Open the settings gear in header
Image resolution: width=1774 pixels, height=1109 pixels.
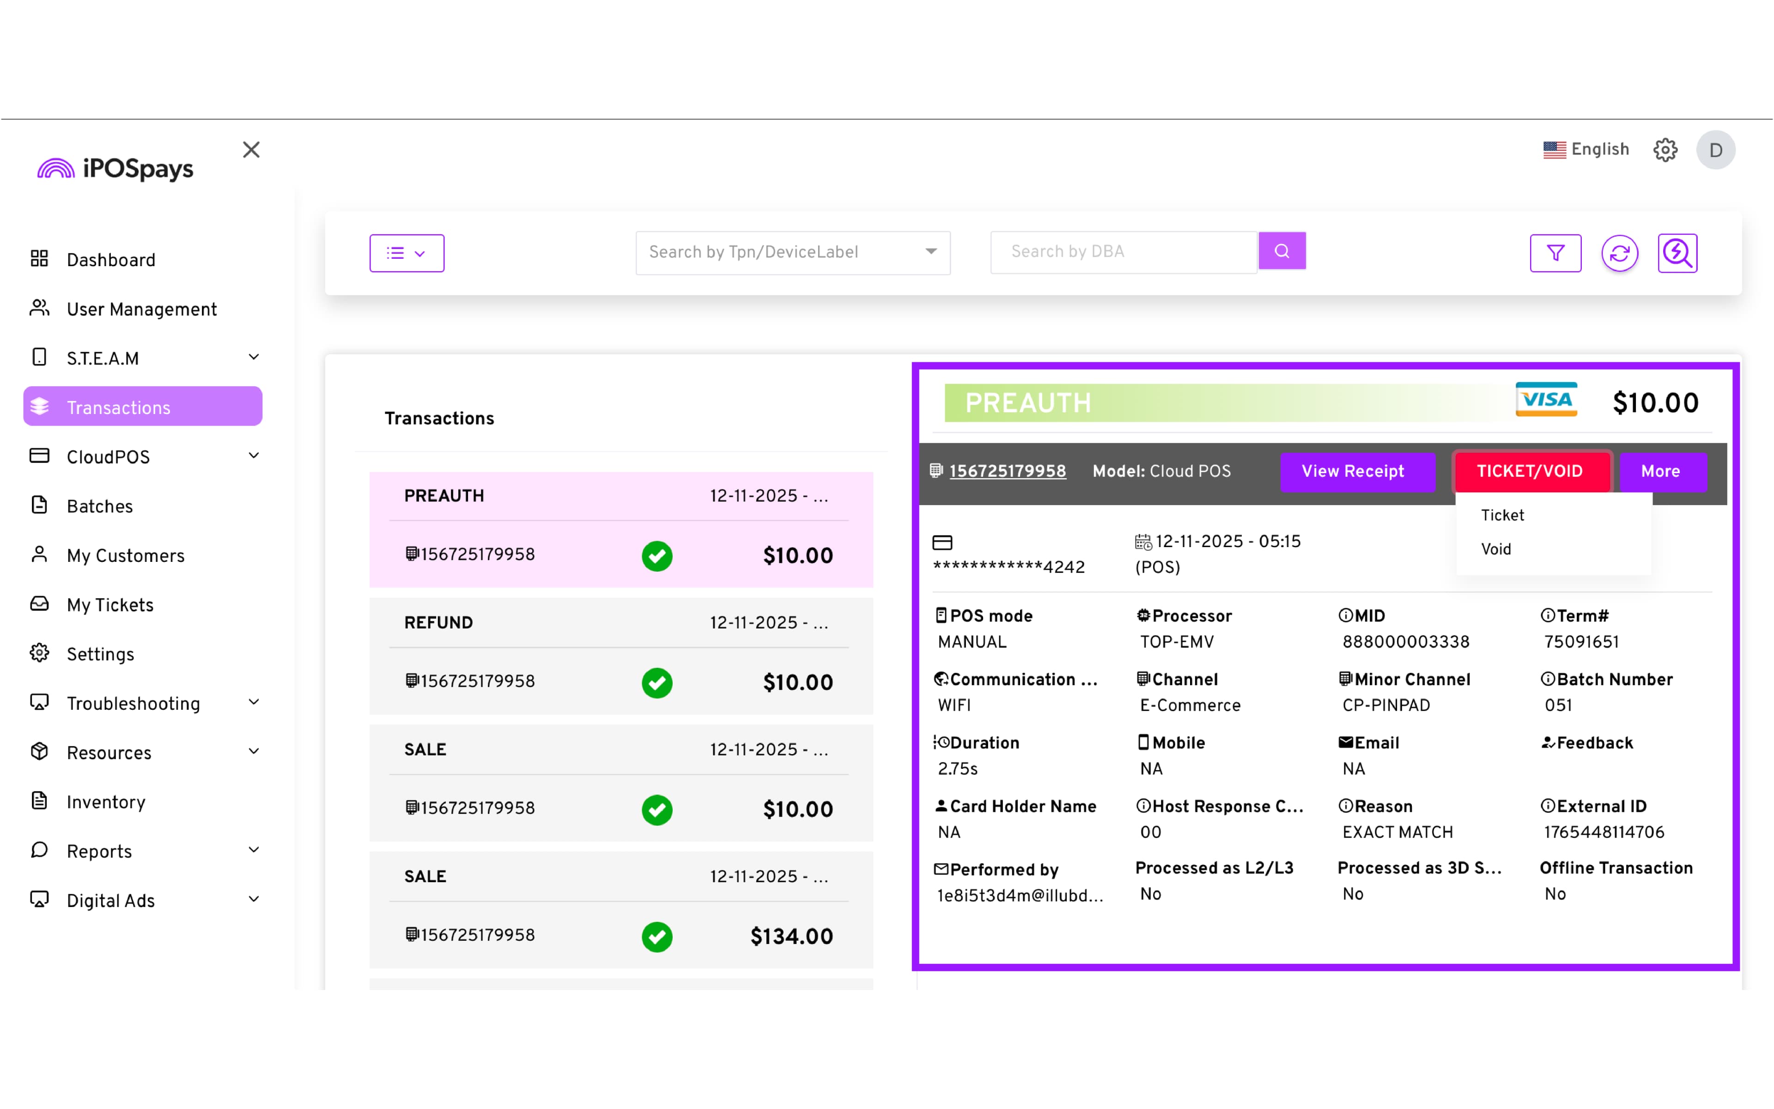(x=1665, y=150)
